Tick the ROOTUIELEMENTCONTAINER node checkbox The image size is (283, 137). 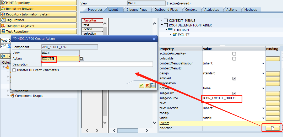click(x=166, y=25)
